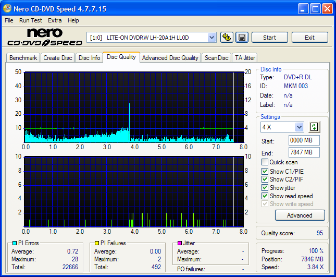
Task: Open the 4 X speed dropdown
Action: tap(299, 127)
